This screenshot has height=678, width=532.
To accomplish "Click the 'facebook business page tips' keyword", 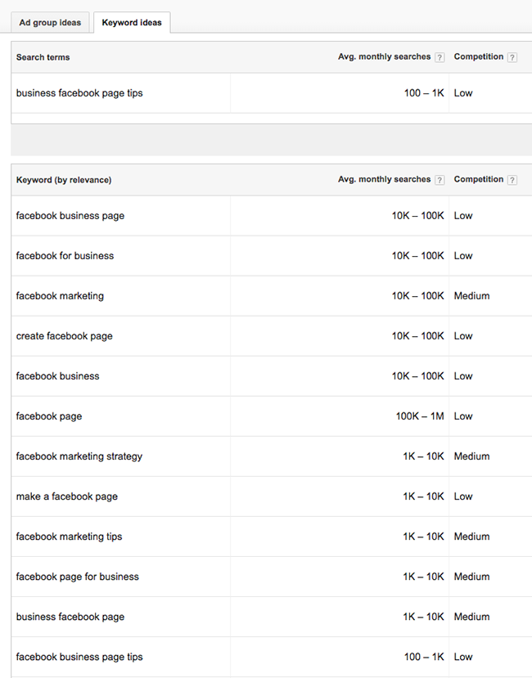I will (79, 657).
